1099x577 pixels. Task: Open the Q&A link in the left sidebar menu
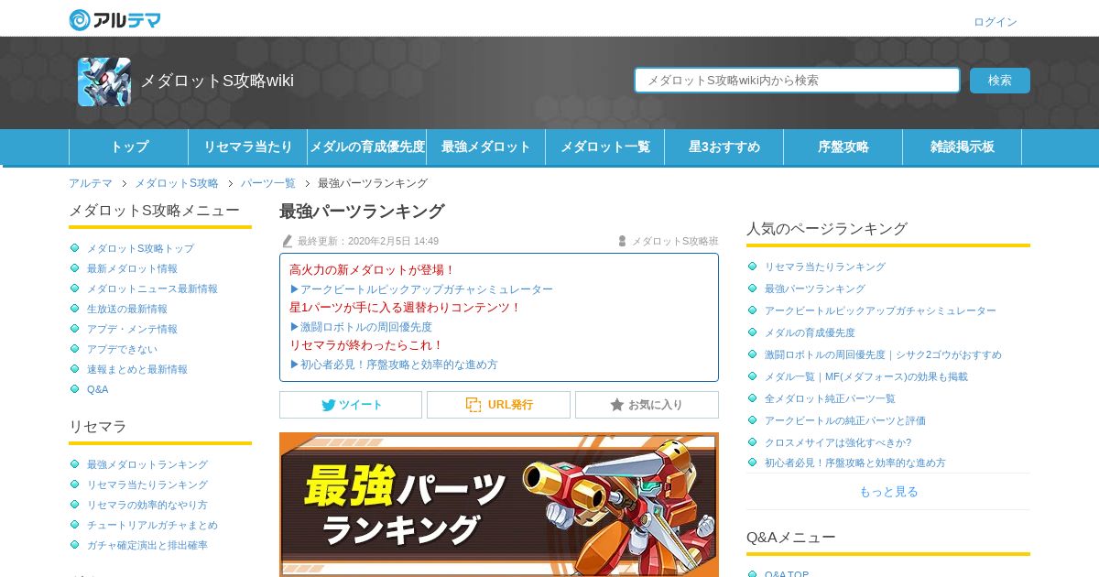click(98, 389)
